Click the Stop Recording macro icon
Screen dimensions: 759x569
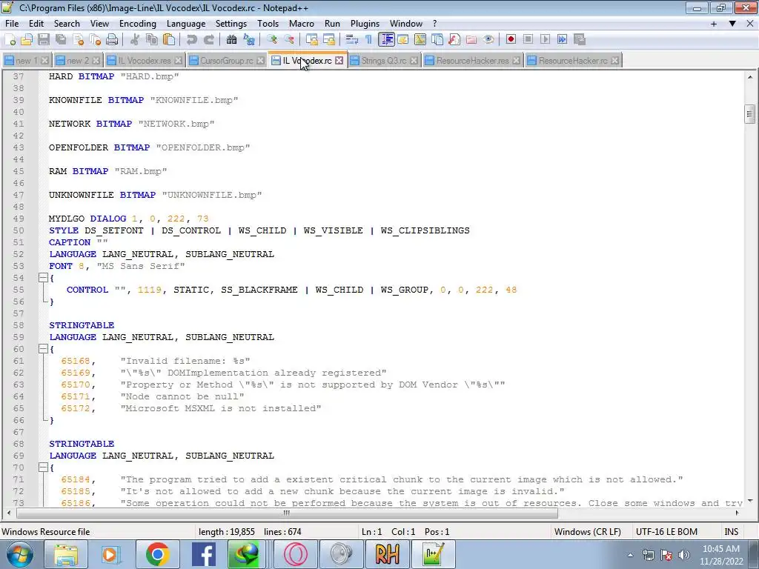coord(528,40)
